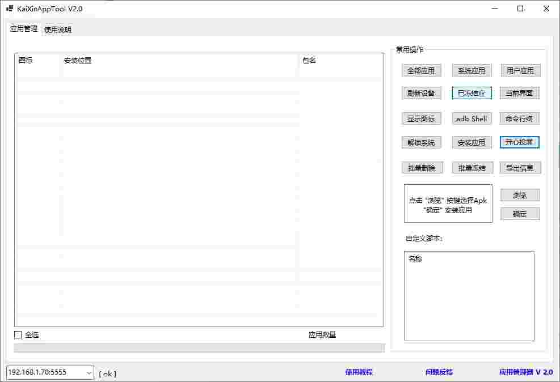Click the KaiXinAppTool window icon
Screen dimensions: 560x382
point(10,9)
